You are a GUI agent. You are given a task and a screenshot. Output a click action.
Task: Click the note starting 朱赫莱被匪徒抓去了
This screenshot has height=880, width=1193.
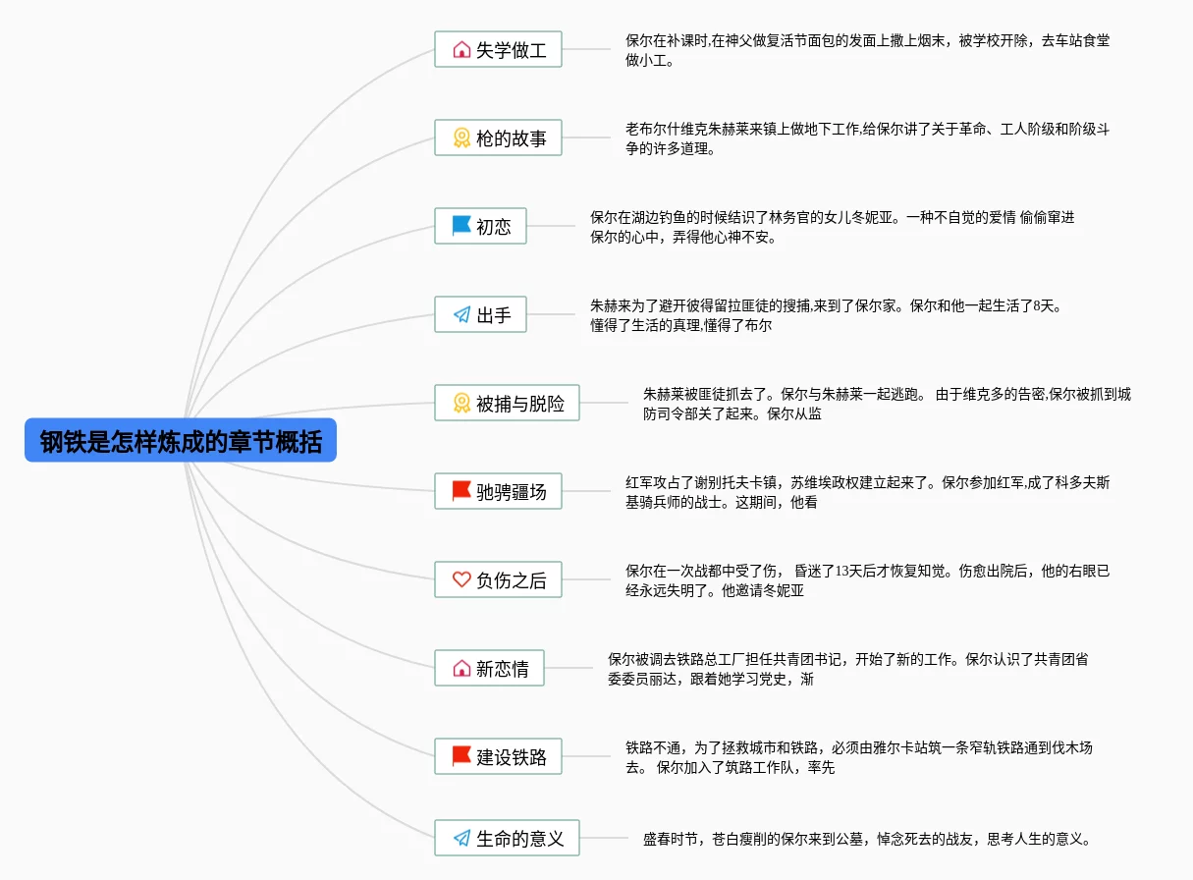pyautogui.click(x=888, y=404)
